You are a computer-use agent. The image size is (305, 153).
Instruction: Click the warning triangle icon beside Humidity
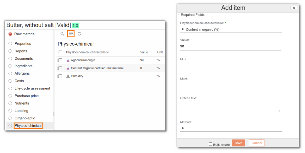[x=68, y=76]
